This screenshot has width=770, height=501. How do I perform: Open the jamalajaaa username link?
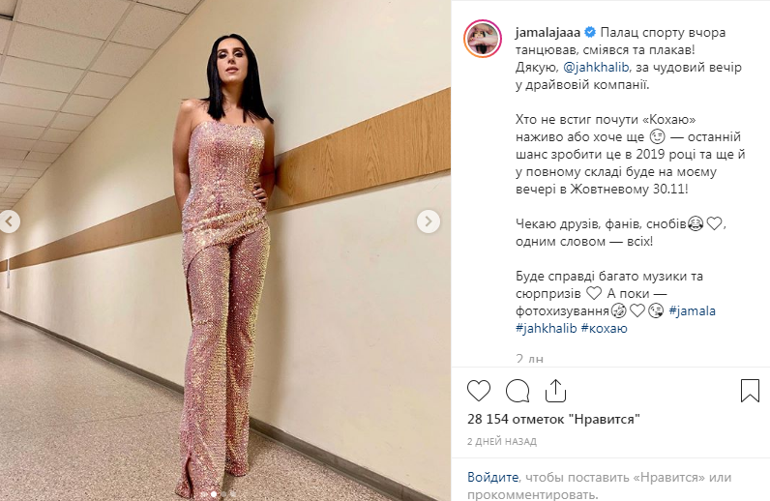(x=548, y=33)
